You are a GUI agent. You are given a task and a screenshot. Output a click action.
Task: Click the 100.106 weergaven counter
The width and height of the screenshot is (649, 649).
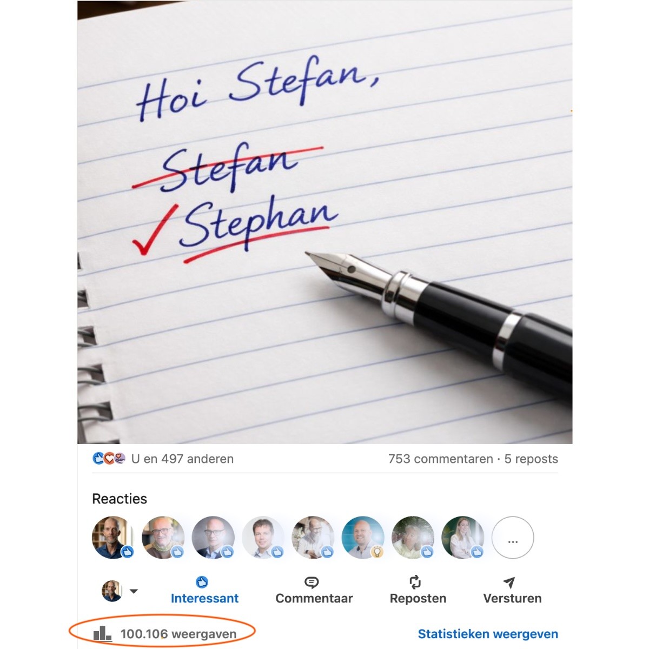[178, 634]
